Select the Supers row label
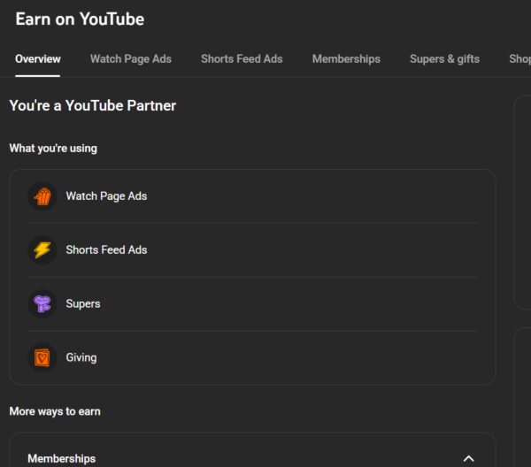The image size is (531, 467). [83, 304]
